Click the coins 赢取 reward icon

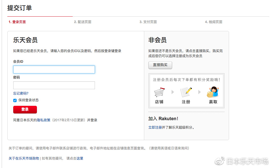click(x=213, y=92)
